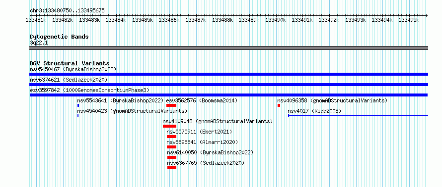
Task: Click the 133485k ruler tick label
Action: [x=143, y=20]
